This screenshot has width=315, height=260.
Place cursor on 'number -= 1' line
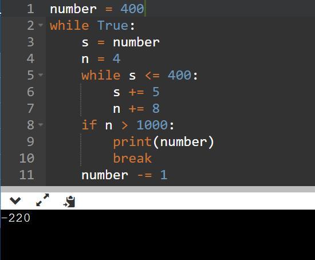(124, 175)
